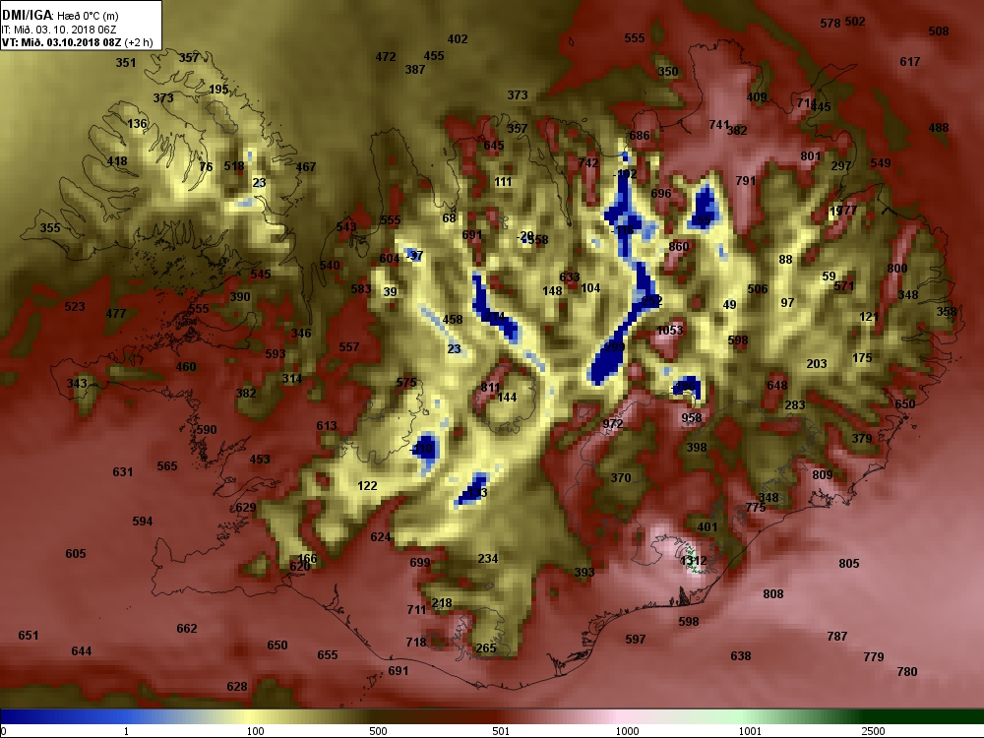Click the map value '613'
984x738 pixels.
coord(327,425)
